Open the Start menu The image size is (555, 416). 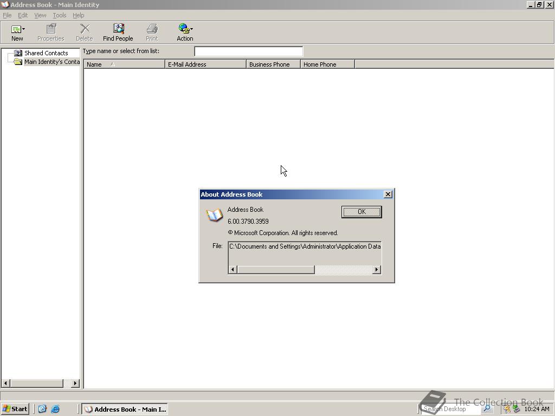pyautogui.click(x=15, y=409)
